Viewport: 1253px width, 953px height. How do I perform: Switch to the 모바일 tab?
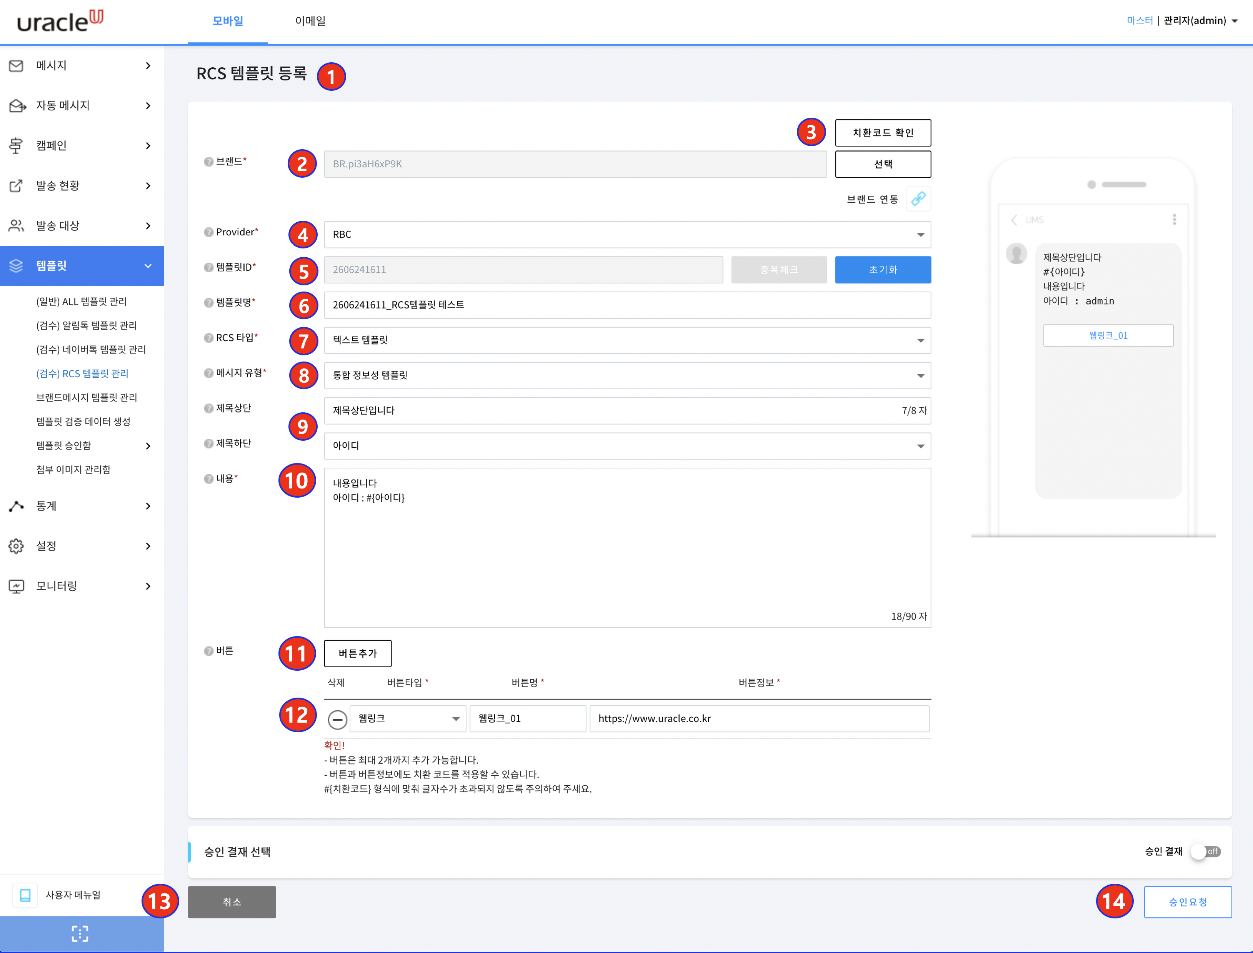tap(227, 21)
